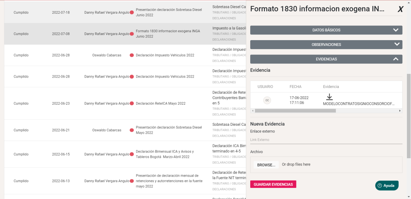The image size is (411, 199).
Task: Click red status dot for Formato 1830 row
Action: coord(132,34)
